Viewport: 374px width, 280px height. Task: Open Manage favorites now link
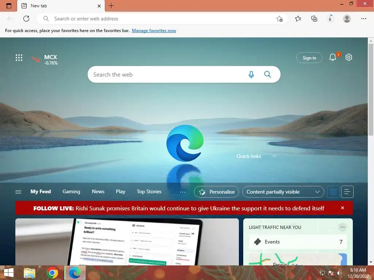154,31
